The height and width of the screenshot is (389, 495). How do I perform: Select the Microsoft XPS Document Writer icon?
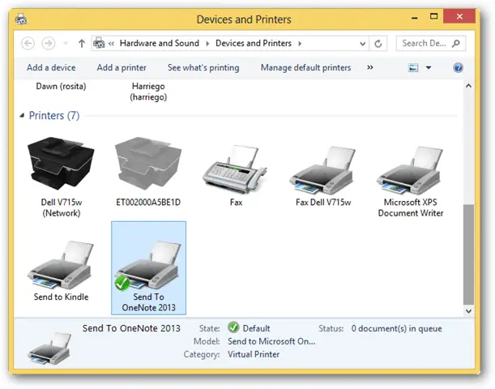[x=410, y=170]
